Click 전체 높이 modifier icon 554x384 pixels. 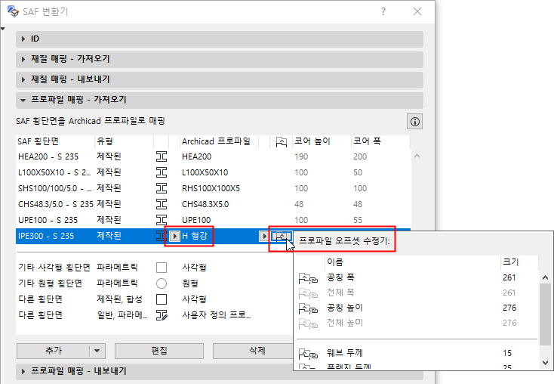(x=308, y=324)
